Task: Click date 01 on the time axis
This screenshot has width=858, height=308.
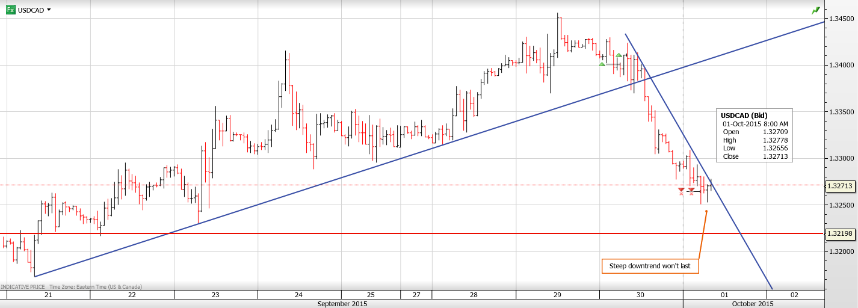Action: click(x=725, y=295)
